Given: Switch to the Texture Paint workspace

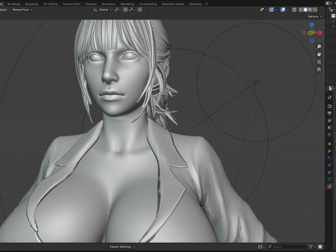Looking at the screenshot, I should coord(71,4).
